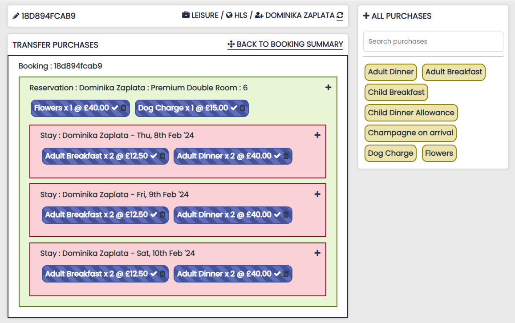
Task: Click the Search purchases input field
Action: coord(433,41)
